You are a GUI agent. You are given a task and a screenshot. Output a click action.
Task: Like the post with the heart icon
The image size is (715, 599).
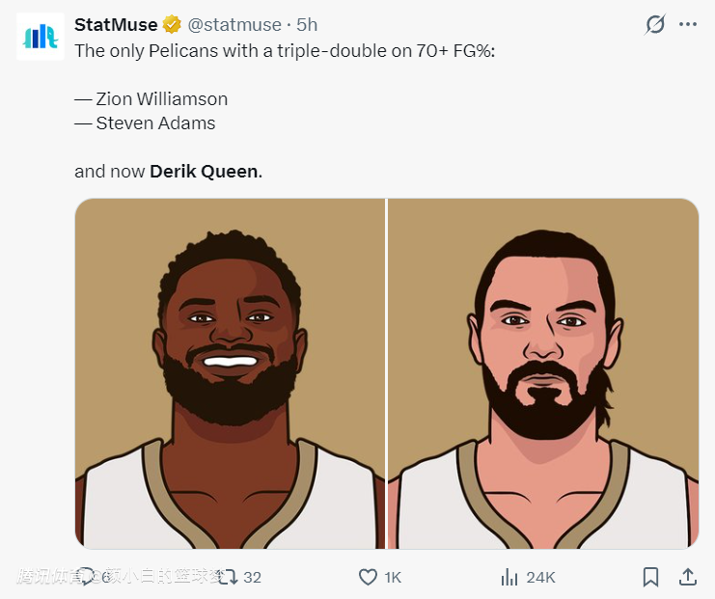click(x=368, y=577)
